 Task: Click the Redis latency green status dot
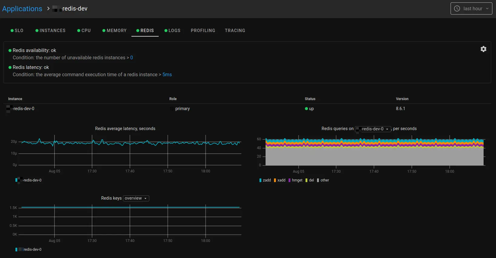10,67
